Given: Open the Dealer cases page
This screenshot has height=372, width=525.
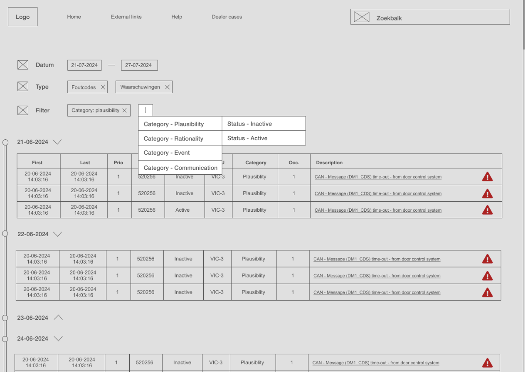Looking at the screenshot, I should (x=227, y=17).
